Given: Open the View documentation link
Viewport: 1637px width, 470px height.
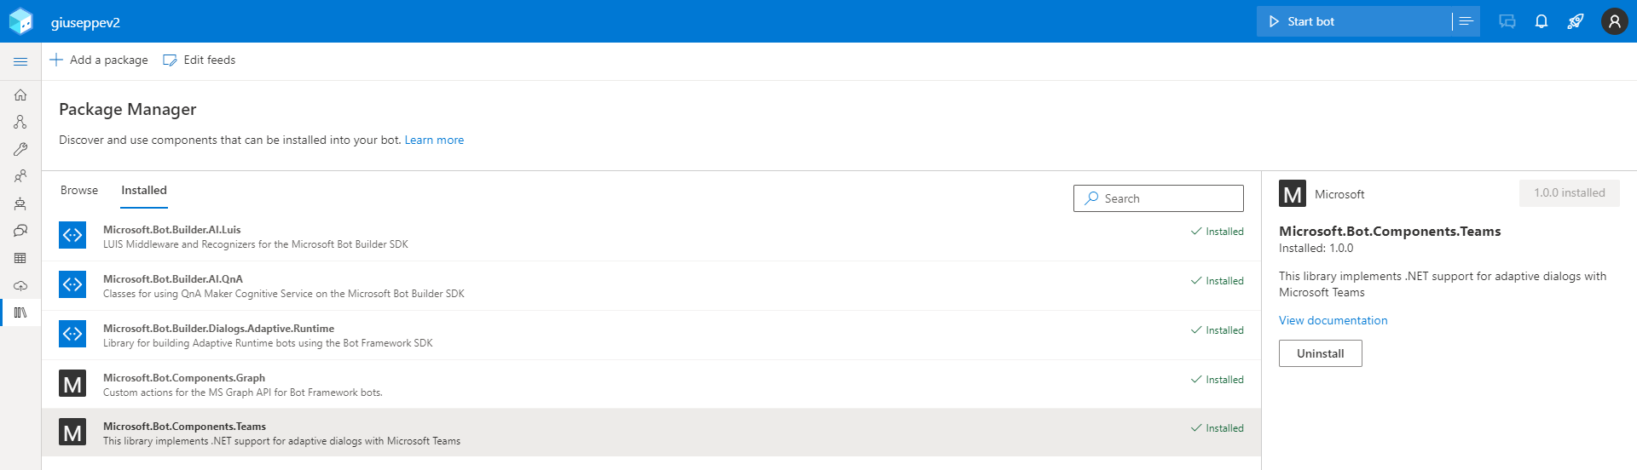Looking at the screenshot, I should pyautogui.click(x=1333, y=320).
